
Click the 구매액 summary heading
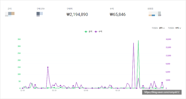70,9
